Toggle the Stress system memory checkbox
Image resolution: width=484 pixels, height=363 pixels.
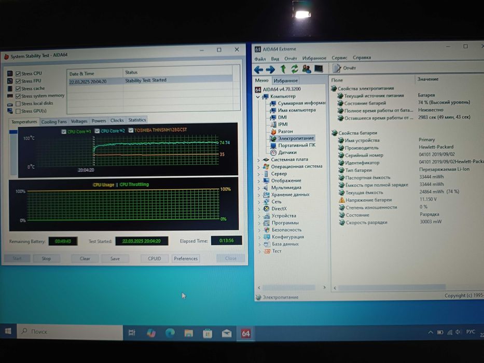pyautogui.click(x=18, y=96)
